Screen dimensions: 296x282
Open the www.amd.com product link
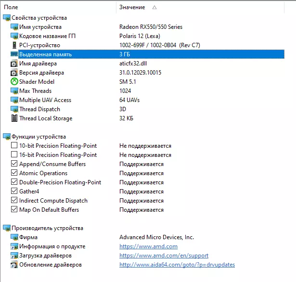[x=148, y=246]
